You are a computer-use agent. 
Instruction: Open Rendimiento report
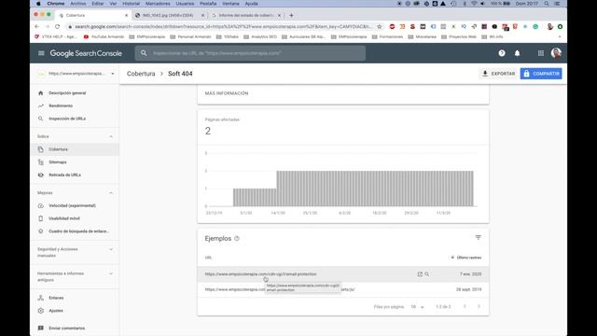(x=61, y=105)
